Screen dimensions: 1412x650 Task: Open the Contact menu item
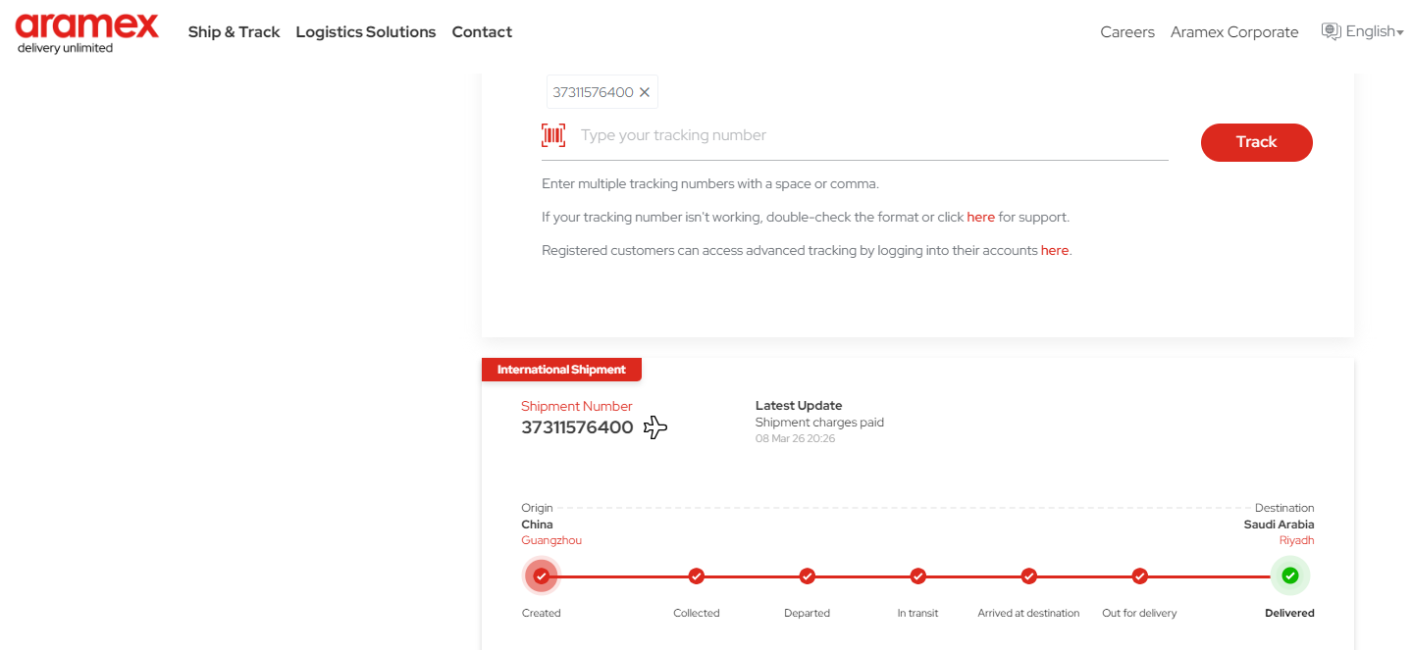[482, 32]
